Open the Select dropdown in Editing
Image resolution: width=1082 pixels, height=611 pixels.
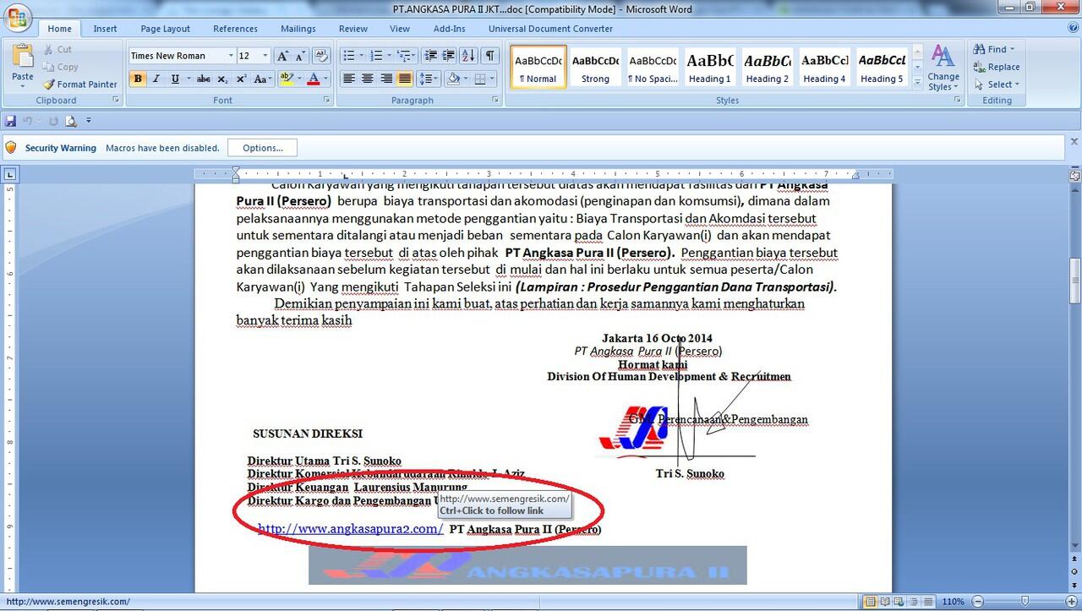point(996,85)
